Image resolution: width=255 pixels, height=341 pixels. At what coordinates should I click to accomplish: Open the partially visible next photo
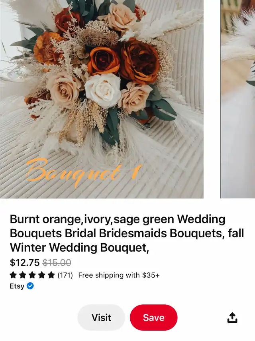coord(238,99)
